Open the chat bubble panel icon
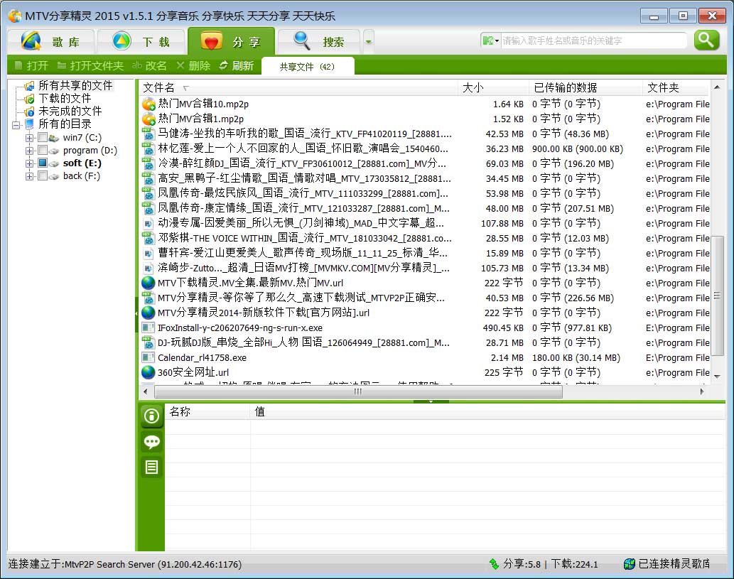 pyautogui.click(x=151, y=442)
